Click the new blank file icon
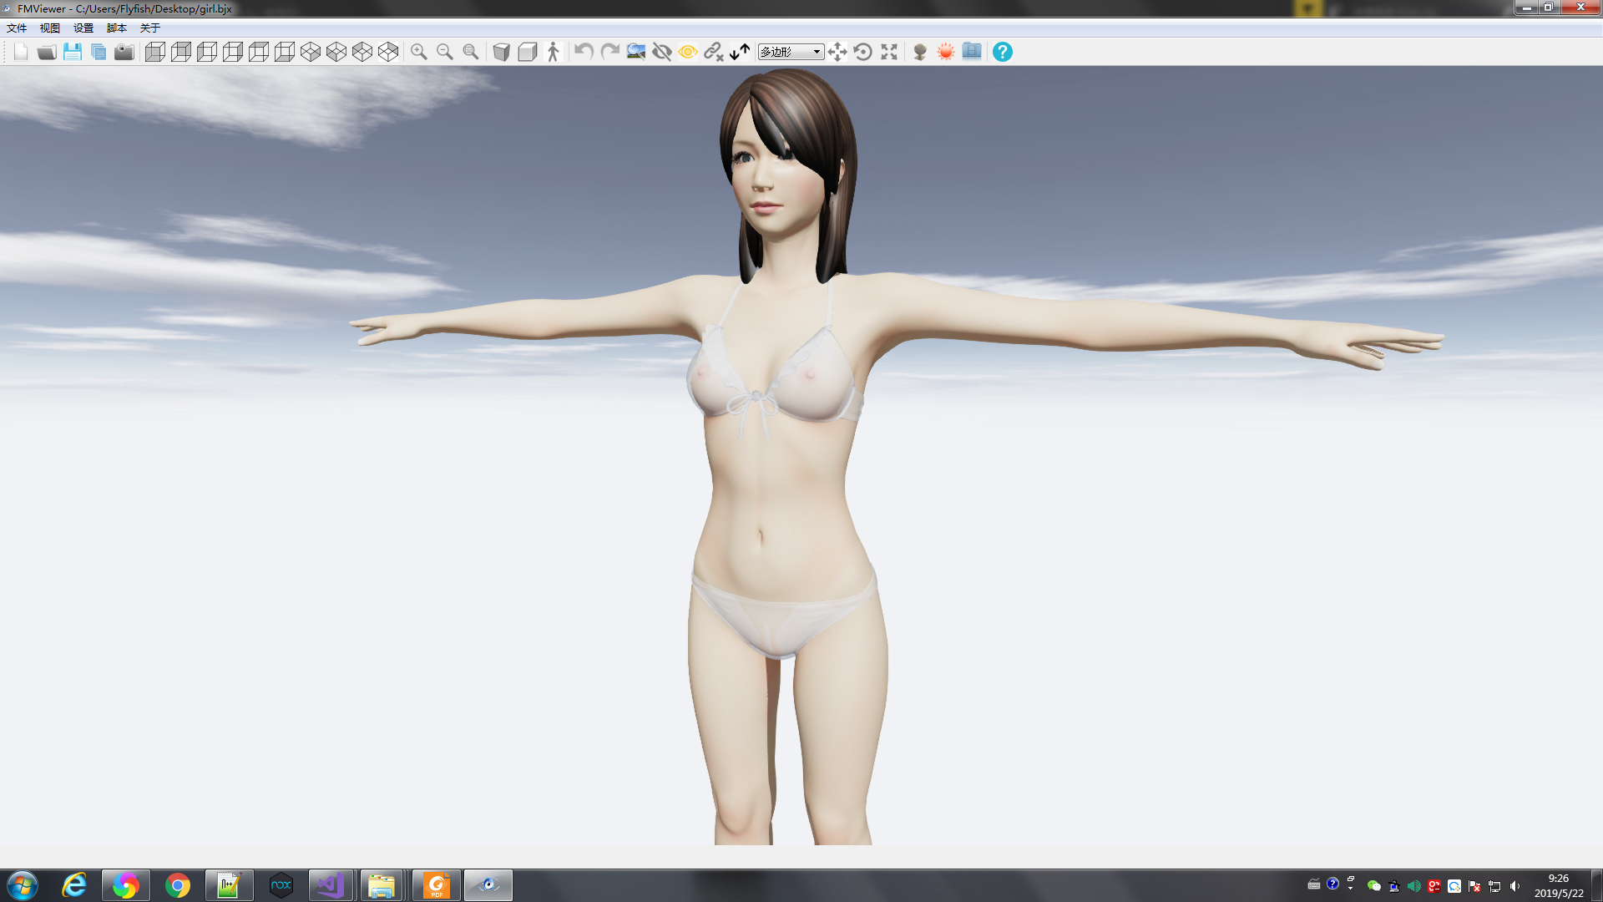The width and height of the screenshot is (1603, 902). (21, 52)
